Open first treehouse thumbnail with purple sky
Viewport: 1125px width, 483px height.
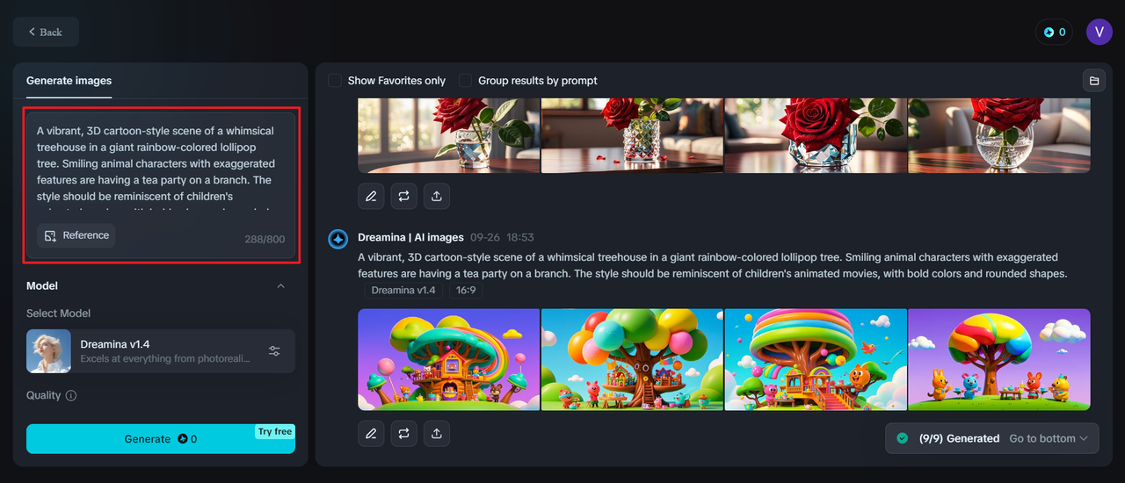pyautogui.click(x=449, y=359)
